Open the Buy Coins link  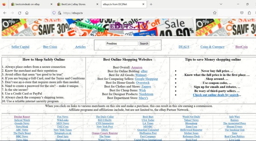(50, 47)
